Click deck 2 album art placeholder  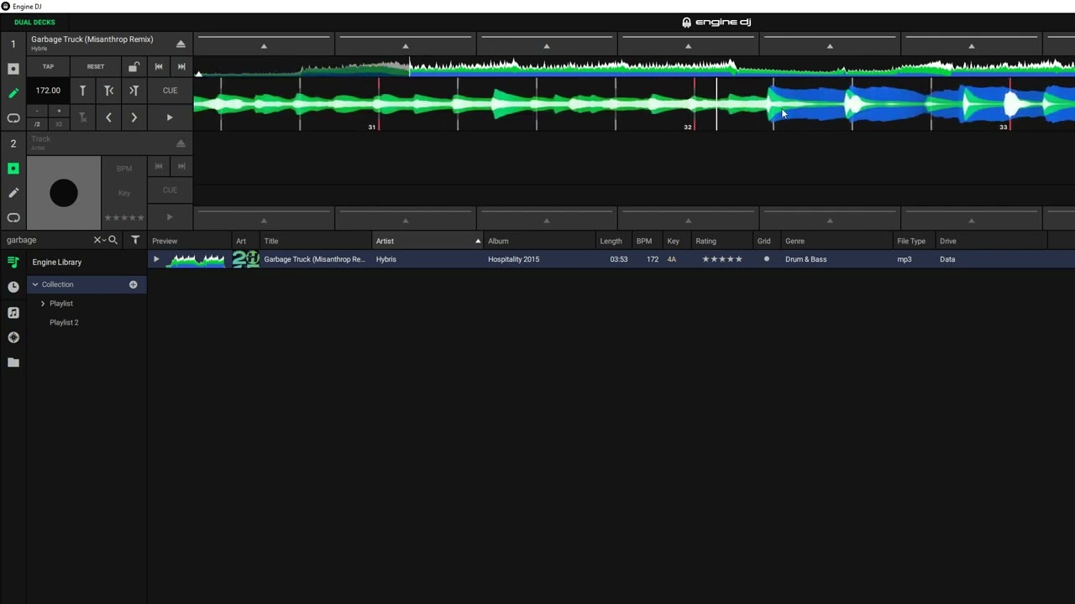pos(64,193)
